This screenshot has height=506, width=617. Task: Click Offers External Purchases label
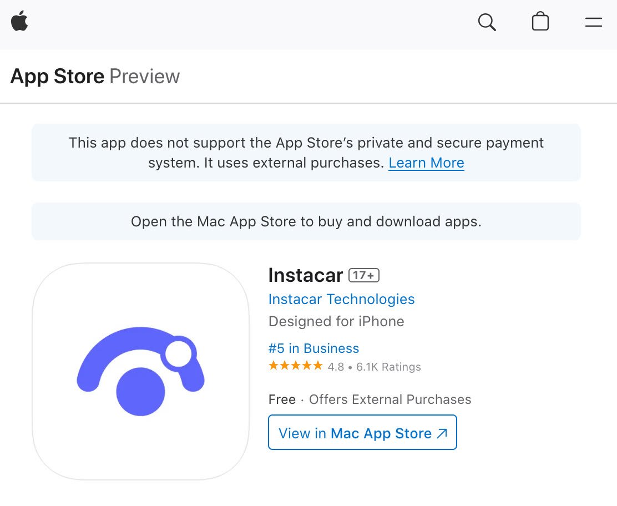point(390,399)
